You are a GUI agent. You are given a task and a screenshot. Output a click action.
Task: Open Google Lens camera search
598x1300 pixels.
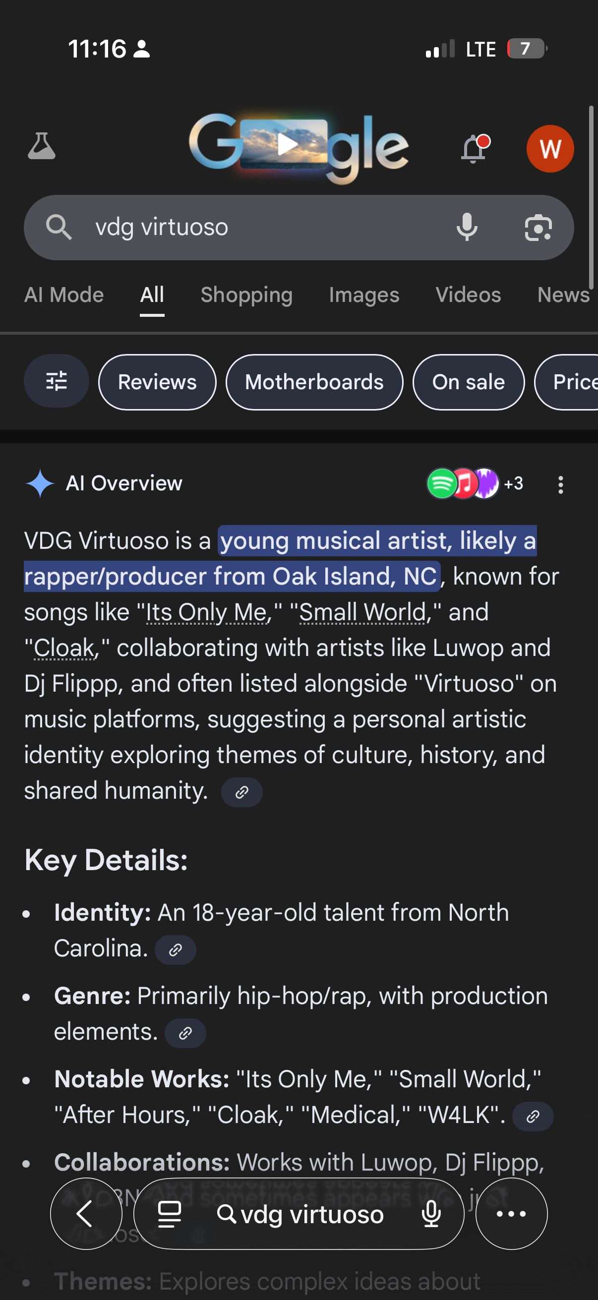point(538,228)
